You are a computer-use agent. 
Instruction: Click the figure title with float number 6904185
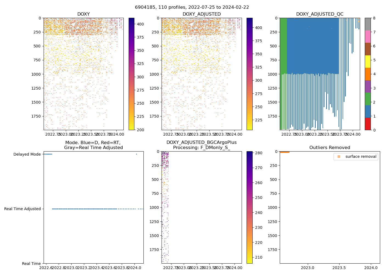pos(192,7)
